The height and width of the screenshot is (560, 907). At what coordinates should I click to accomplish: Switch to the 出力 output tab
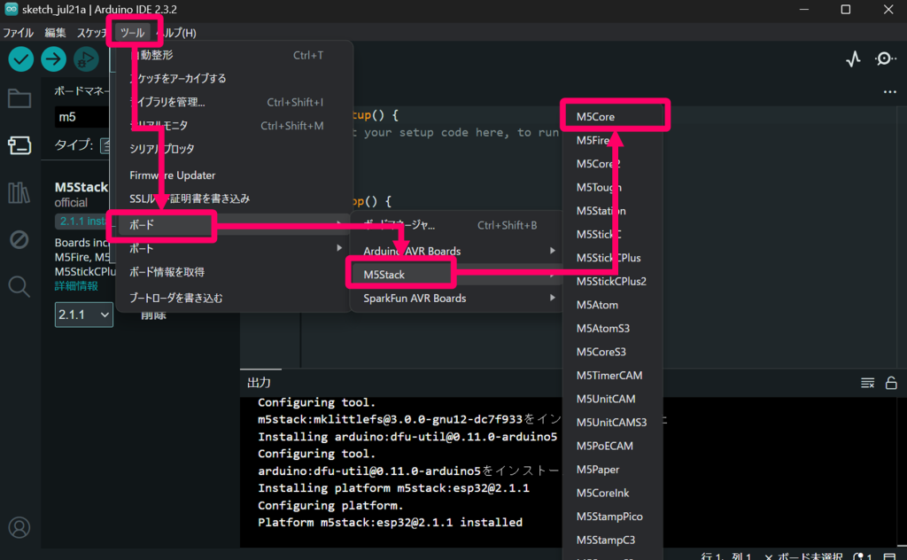point(260,383)
